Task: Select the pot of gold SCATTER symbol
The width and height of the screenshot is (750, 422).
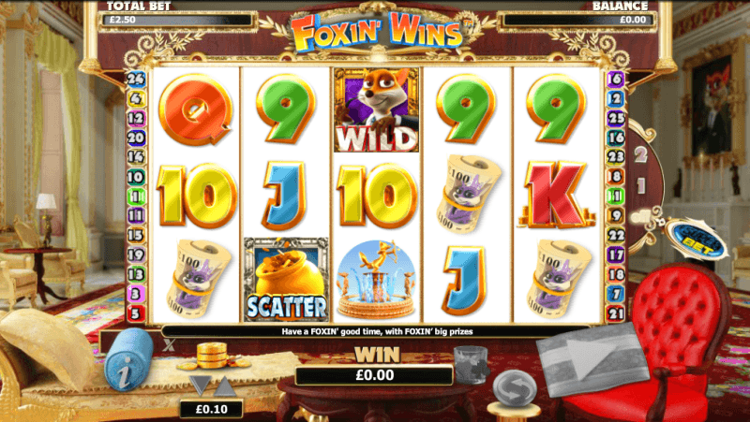Action: tap(286, 279)
